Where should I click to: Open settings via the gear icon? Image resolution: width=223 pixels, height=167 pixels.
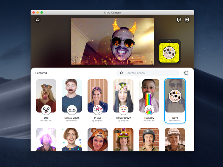187,20
